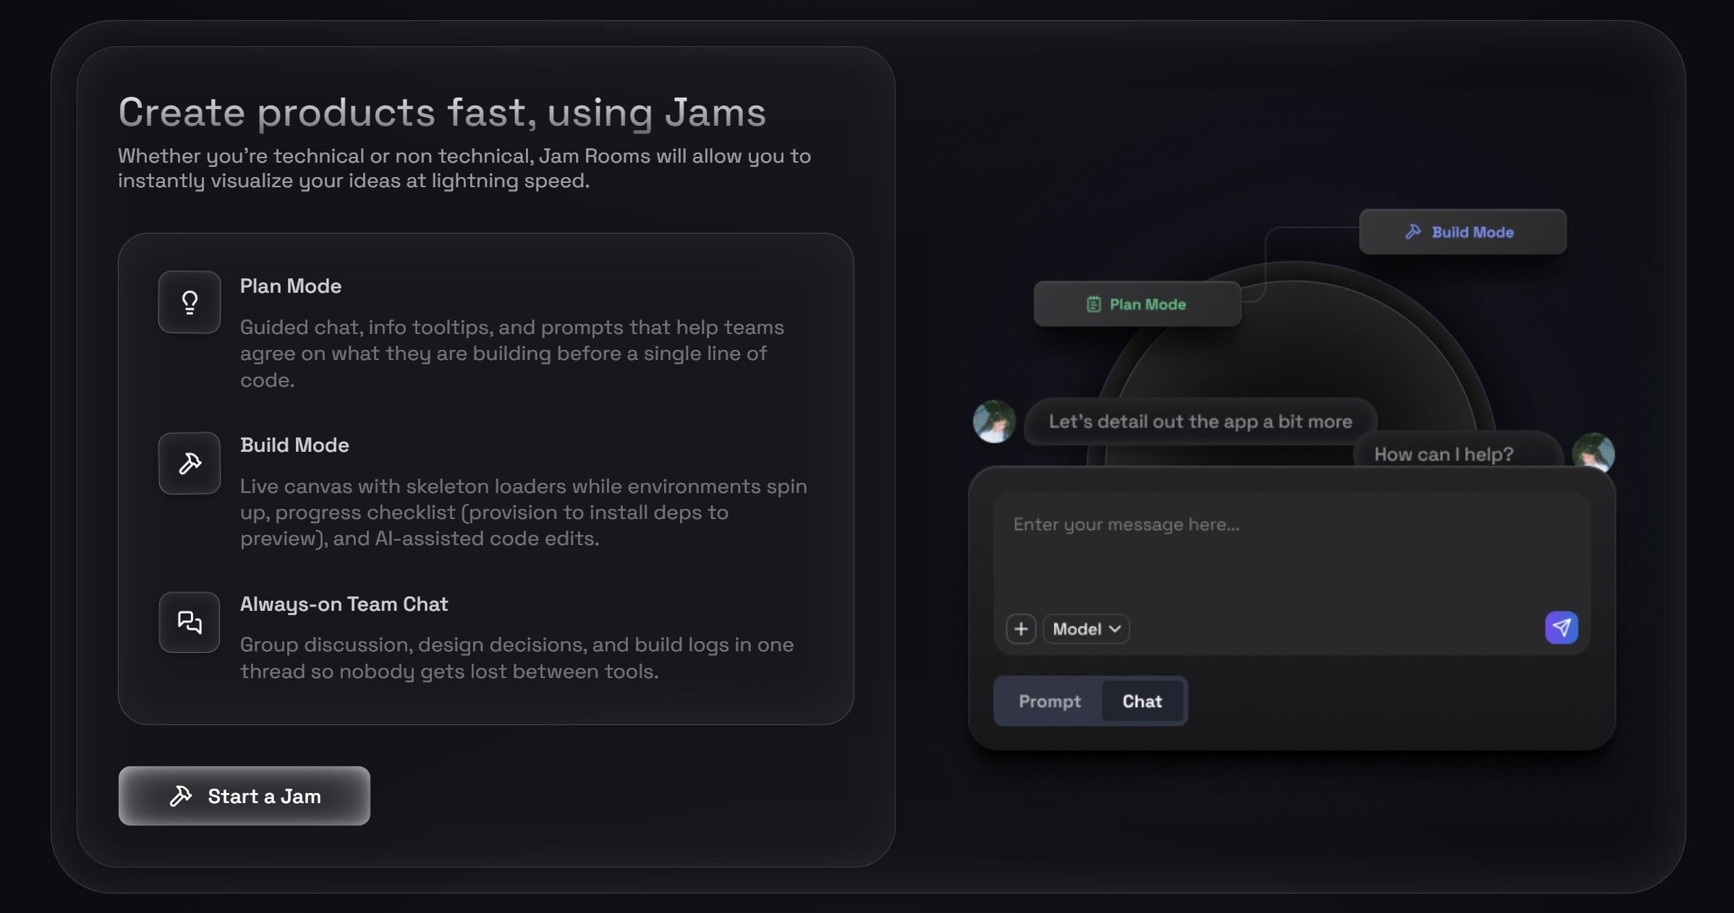
Task: Click the hammer Build Mode icon
Action: 190,463
